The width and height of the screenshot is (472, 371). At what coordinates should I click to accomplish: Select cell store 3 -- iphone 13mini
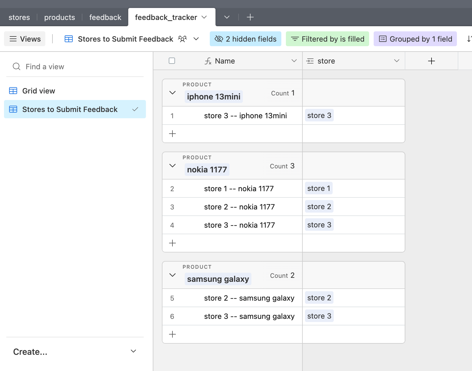click(x=245, y=116)
